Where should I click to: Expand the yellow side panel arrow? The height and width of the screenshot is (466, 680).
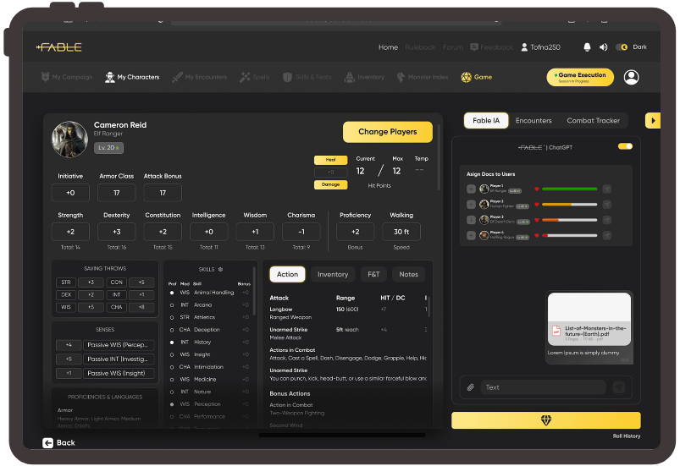[652, 121]
